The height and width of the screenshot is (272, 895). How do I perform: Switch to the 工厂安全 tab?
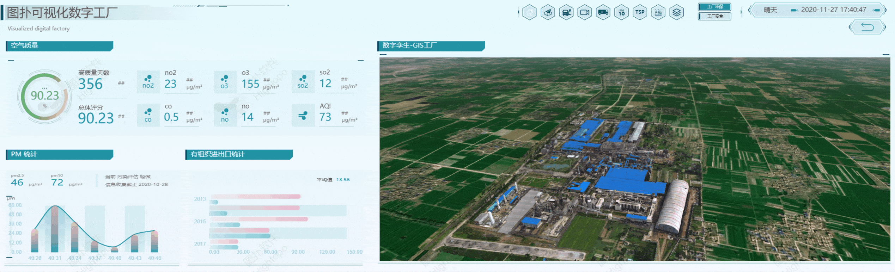(714, 16)
